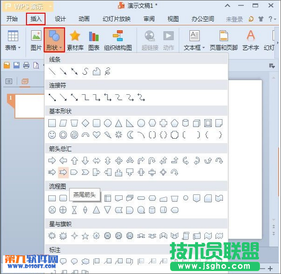Select the flowchart process rectangle
The image size is (281, 274).
[x=52, y=198]
